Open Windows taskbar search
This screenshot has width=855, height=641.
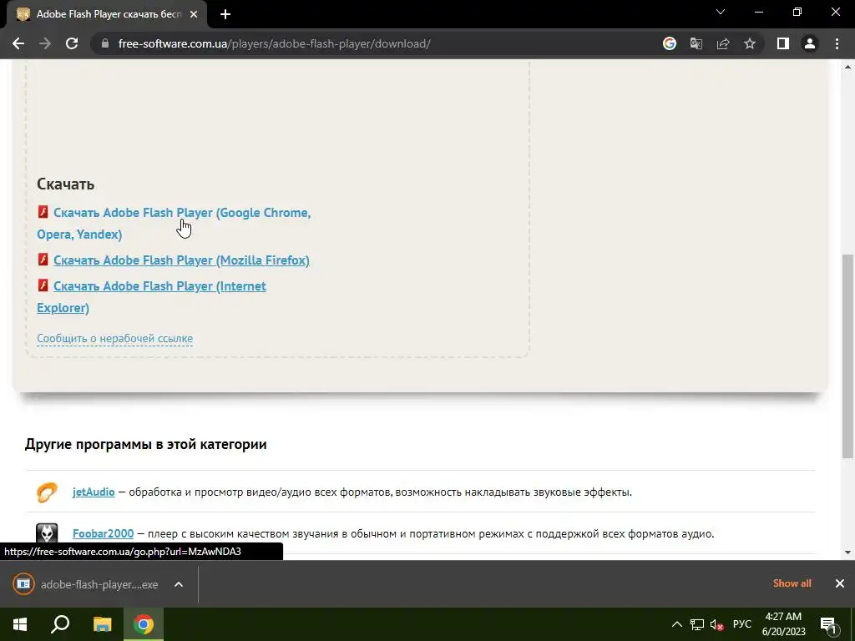(x=60, y=624)
